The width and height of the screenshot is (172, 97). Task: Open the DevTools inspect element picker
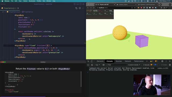pos(88,61)
